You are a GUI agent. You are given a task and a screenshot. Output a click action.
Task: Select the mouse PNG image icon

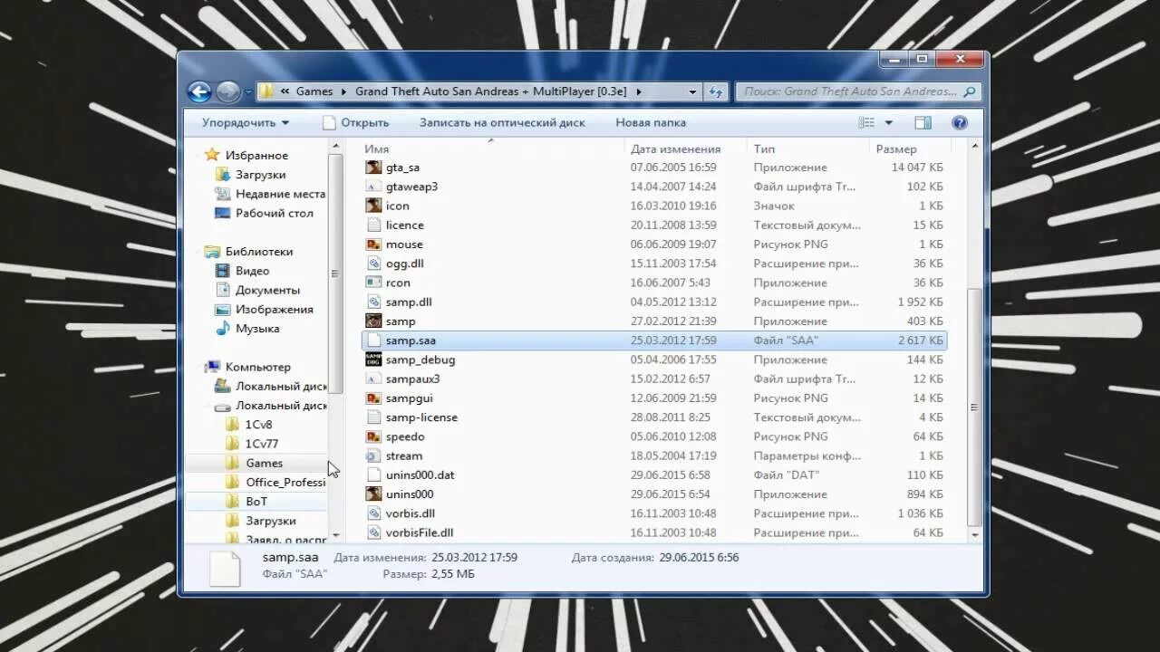click(373, 244)
